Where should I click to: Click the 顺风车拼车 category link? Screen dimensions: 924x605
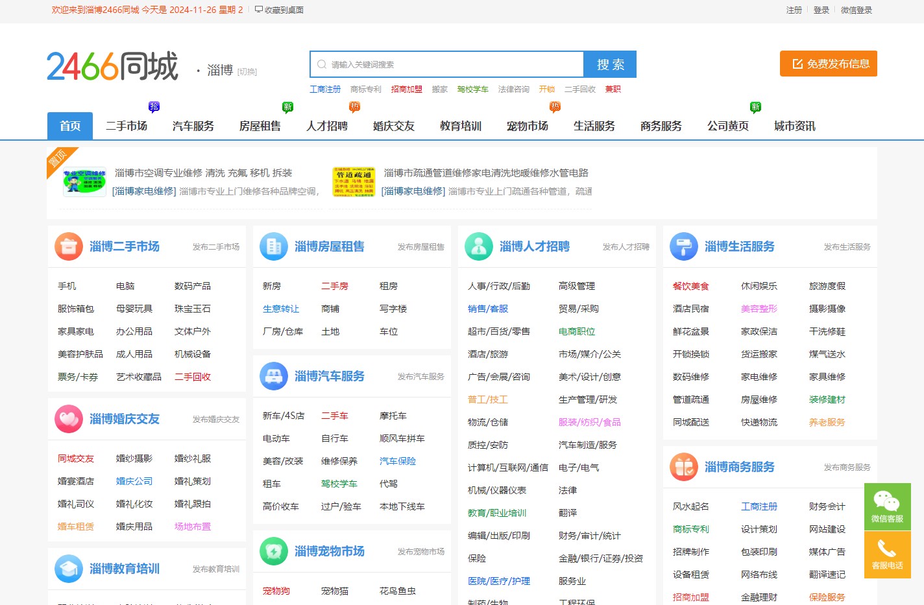[x=402, y=438]
